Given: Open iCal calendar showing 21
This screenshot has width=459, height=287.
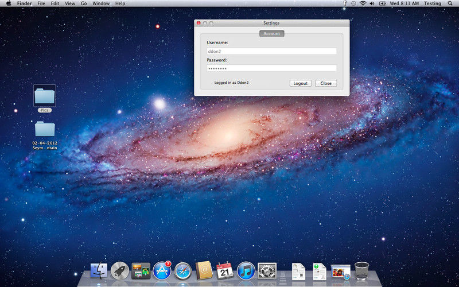Looking at the screenshot, I should pyautogui.click(x=225, y=270).
